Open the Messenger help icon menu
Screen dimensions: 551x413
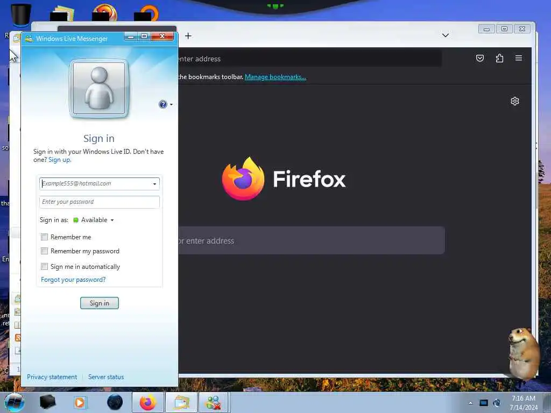click(x=166, y=104)
